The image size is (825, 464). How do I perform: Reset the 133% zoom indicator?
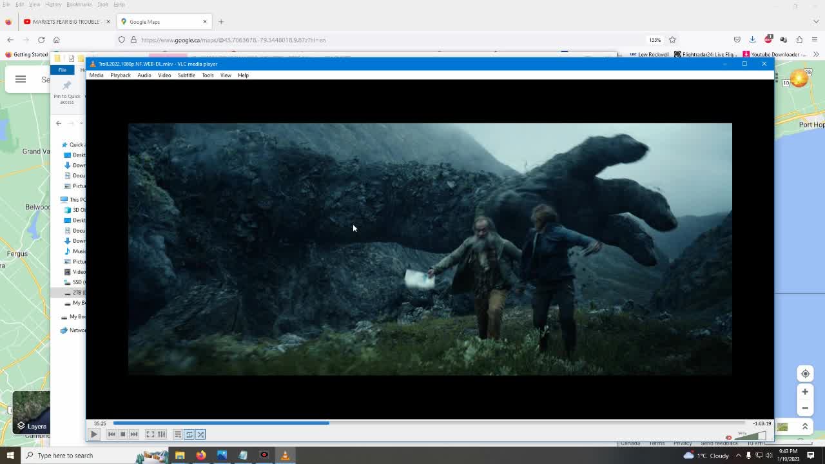[655, 40]
